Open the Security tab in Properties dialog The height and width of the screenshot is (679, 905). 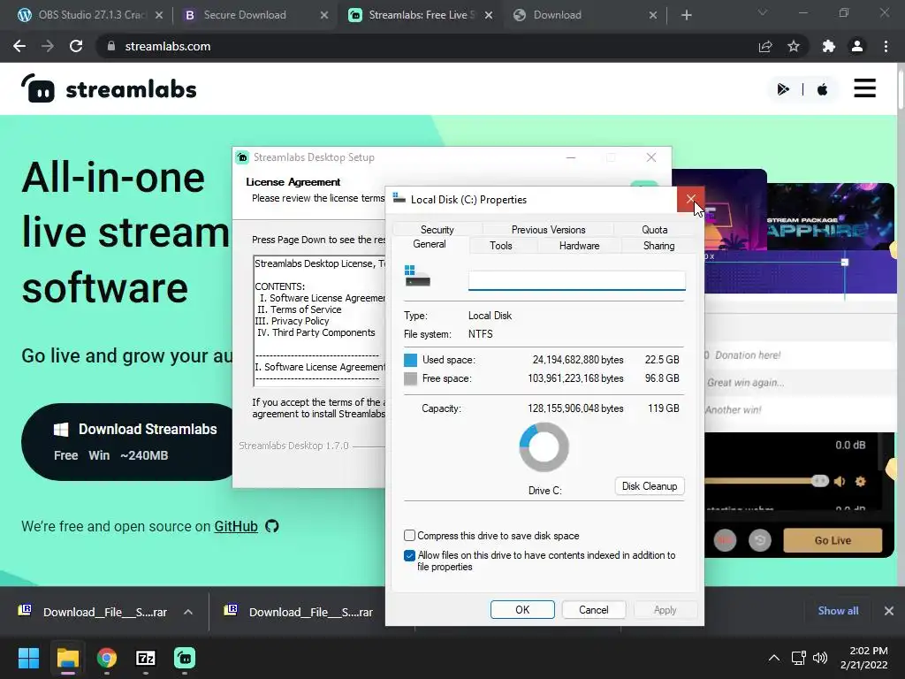tap(437, 229)
